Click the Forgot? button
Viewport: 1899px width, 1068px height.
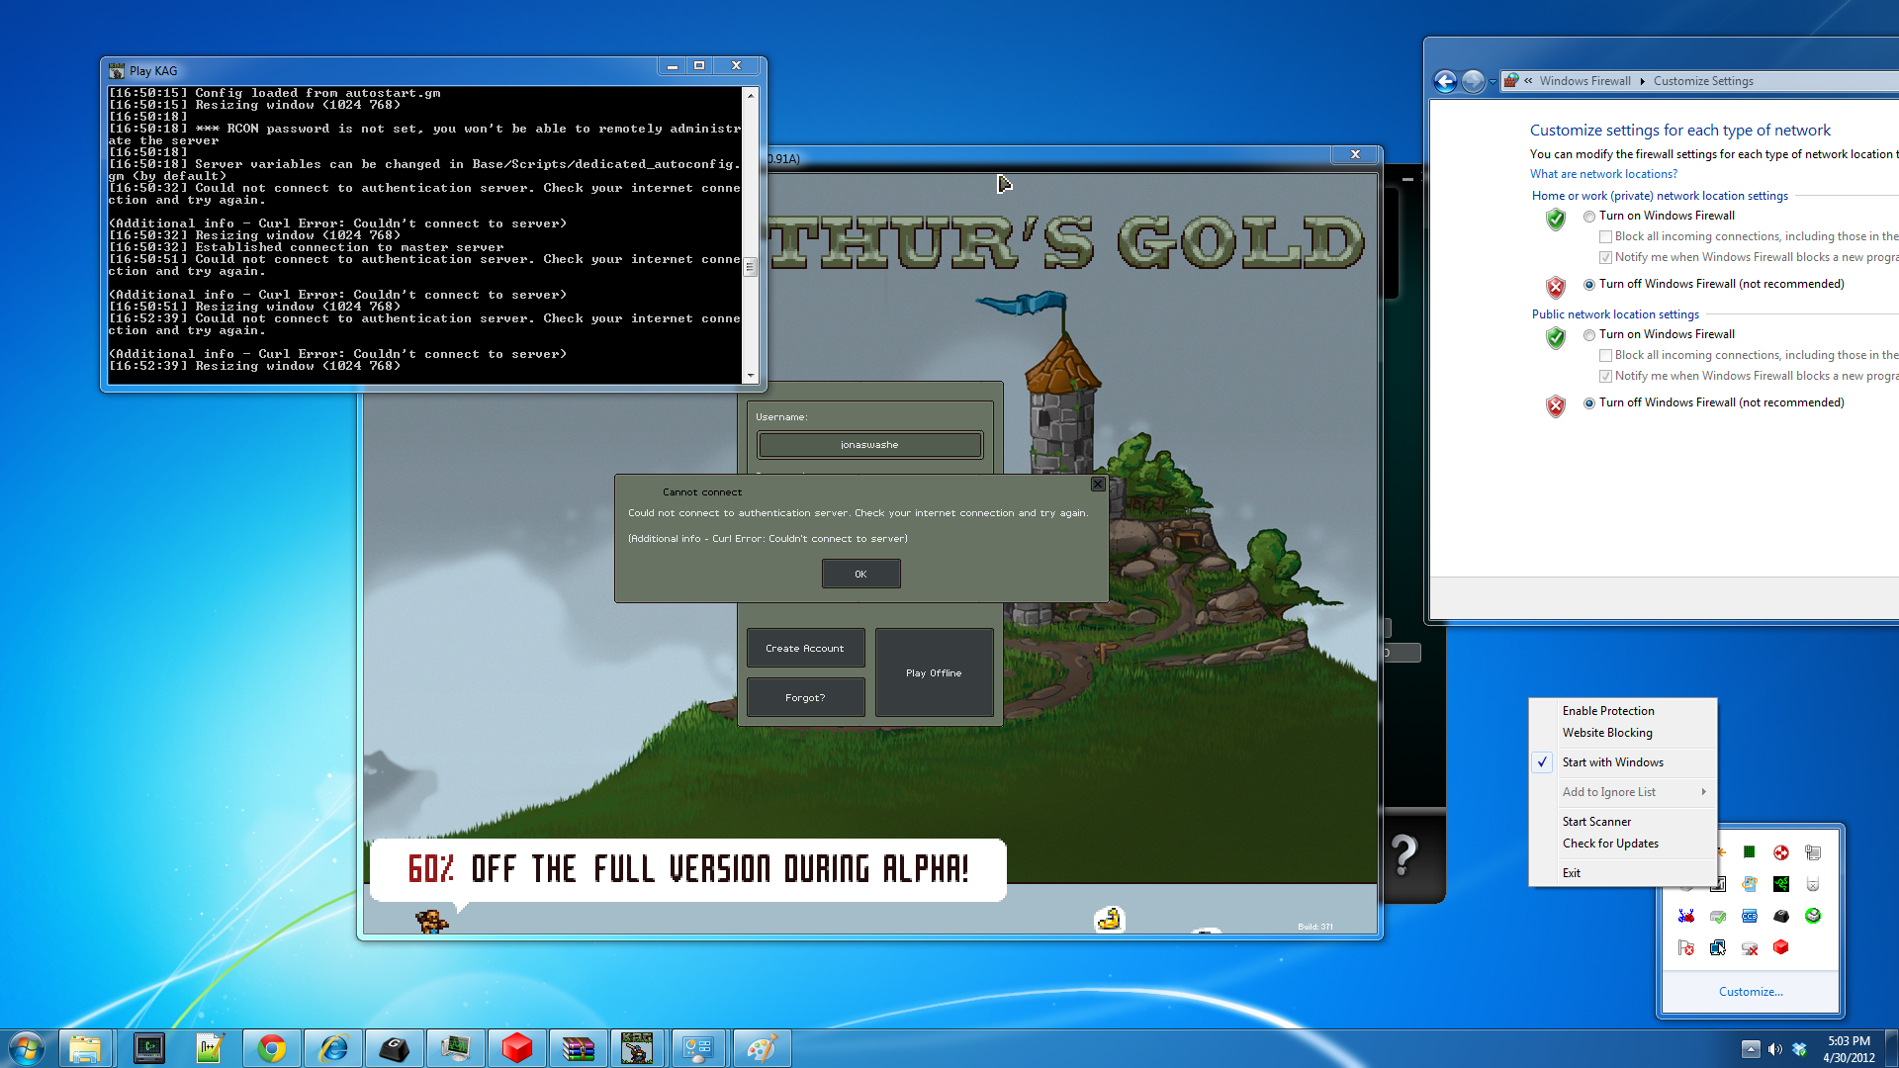[x=805, y=698]
